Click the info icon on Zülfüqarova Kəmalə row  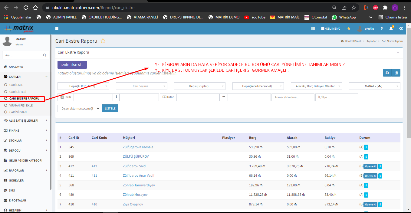coord(366,147)
